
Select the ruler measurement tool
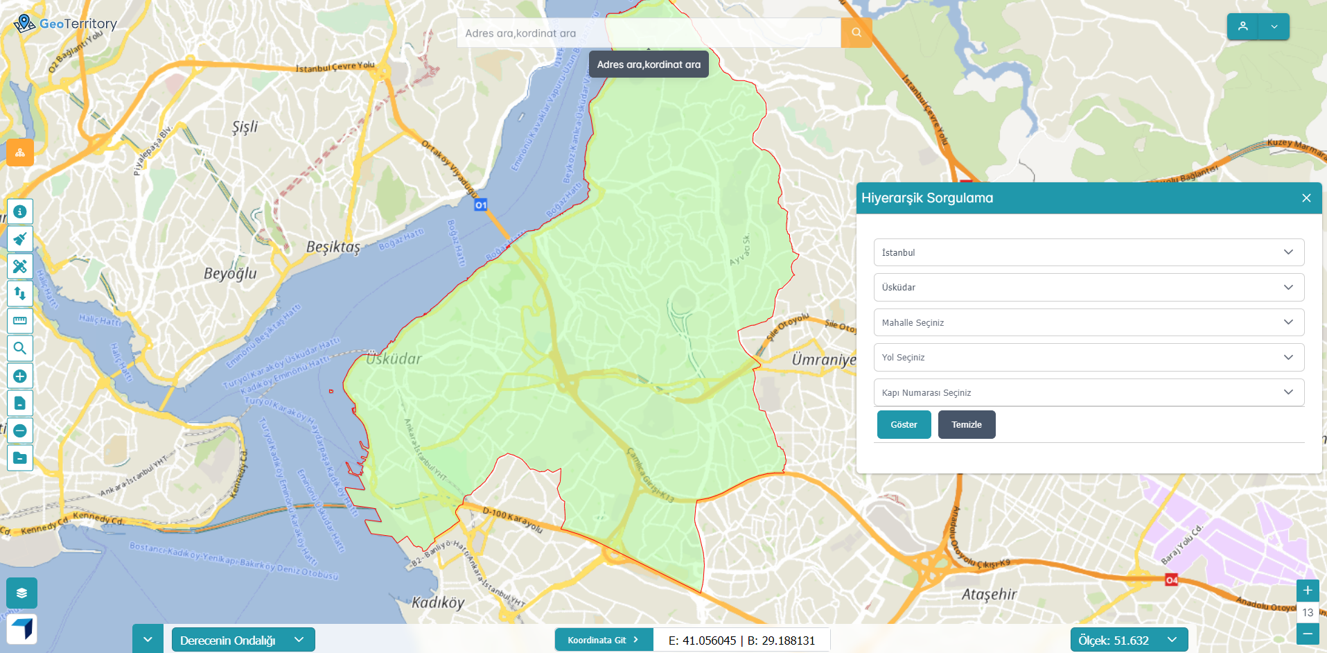click(20, 321)
